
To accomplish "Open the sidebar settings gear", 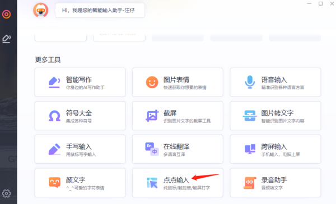I will pos(6,193).
